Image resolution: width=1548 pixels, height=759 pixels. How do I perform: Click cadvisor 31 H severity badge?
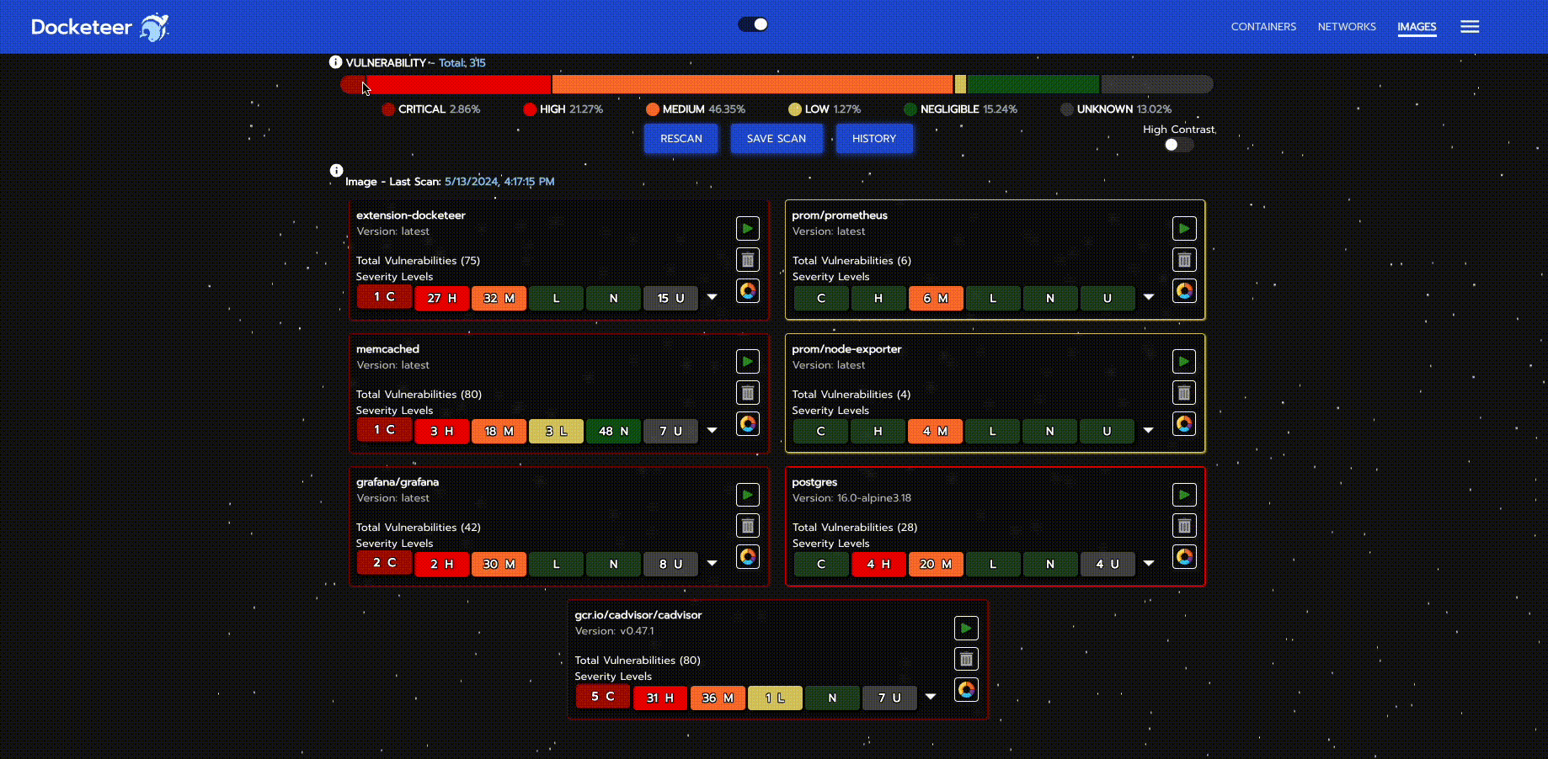[x=660, y=698]
